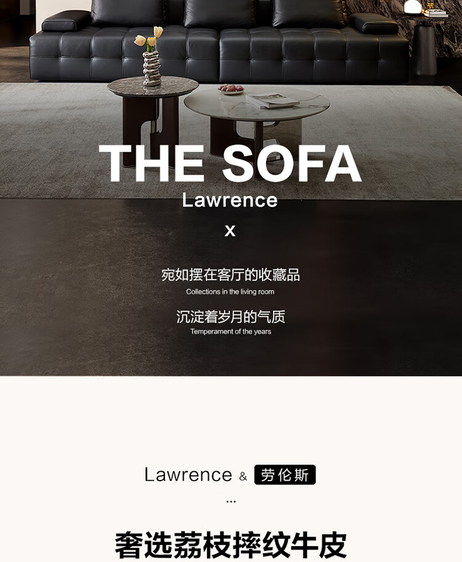Click the three-dot ellipsis under the brand
The image size is (462, 562).
[231, 502]
